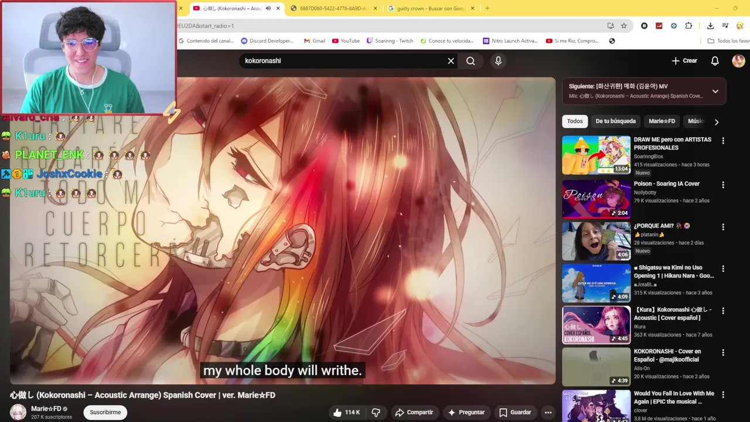
Task: Click the Crear button
Action: coord(684,61)
